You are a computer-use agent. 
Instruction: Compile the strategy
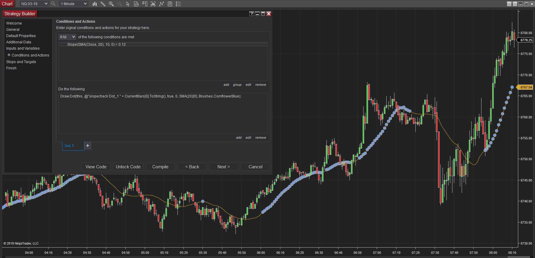pyautogui.click(x=160, y=167)
